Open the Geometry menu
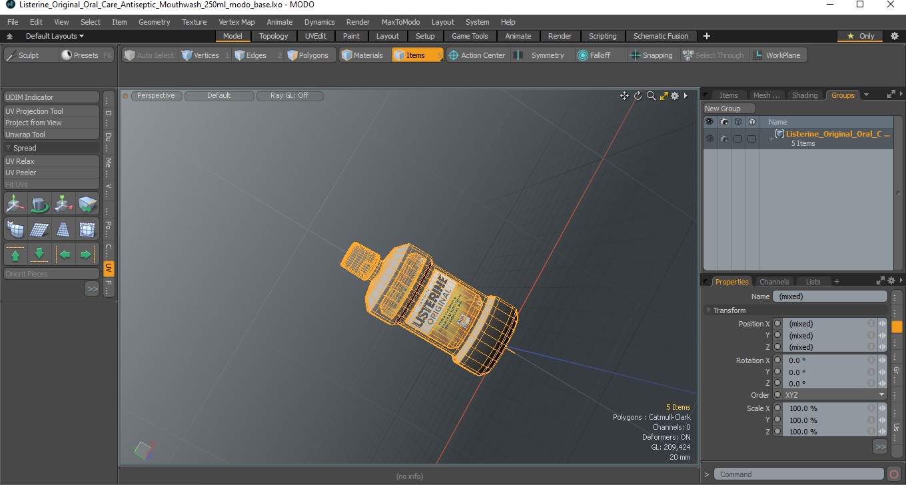The width and height of the screenshot is (906, 485). (154, 22)
